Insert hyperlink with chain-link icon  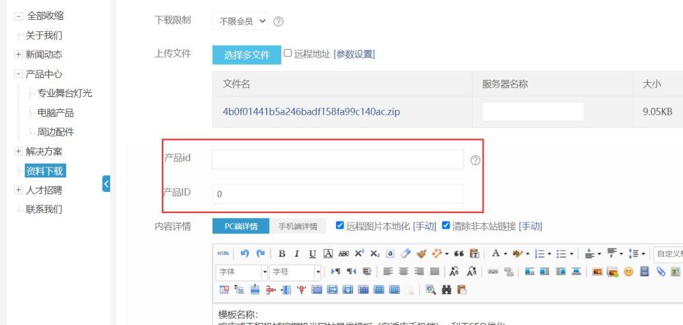[492, 272]
